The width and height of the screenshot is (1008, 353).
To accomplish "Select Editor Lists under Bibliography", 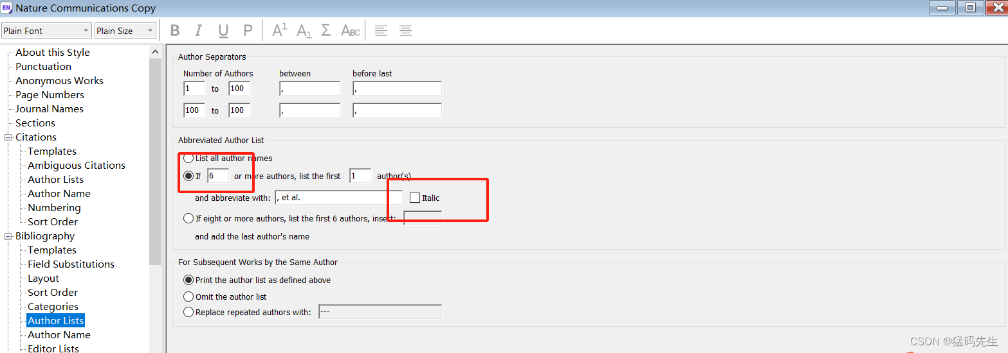I will pos(53,349).
